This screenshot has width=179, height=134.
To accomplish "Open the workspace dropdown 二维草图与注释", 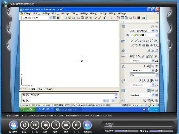I will pos(50,18).
